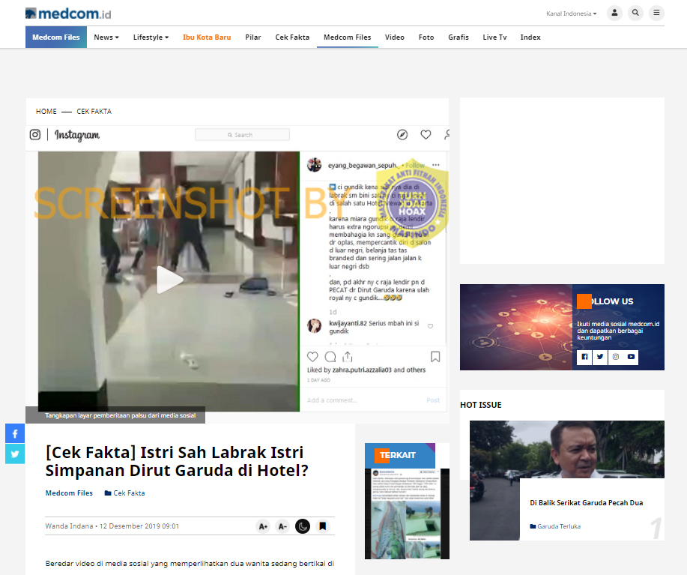Open the Foto menu item
The width and height of the screenshot is (687, 575).
tap(426, 37)
